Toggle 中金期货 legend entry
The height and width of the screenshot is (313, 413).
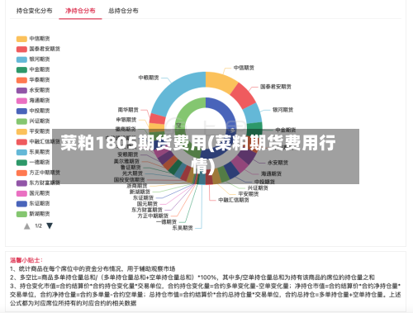click(33, 69)
